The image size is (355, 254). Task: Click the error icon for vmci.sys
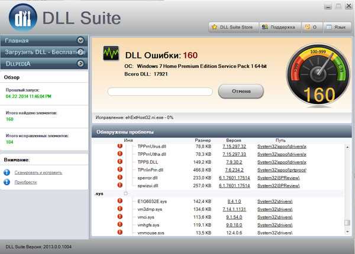(120, 216)
